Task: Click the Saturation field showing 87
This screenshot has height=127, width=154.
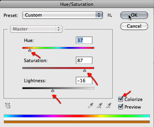Action: (84, 60)
